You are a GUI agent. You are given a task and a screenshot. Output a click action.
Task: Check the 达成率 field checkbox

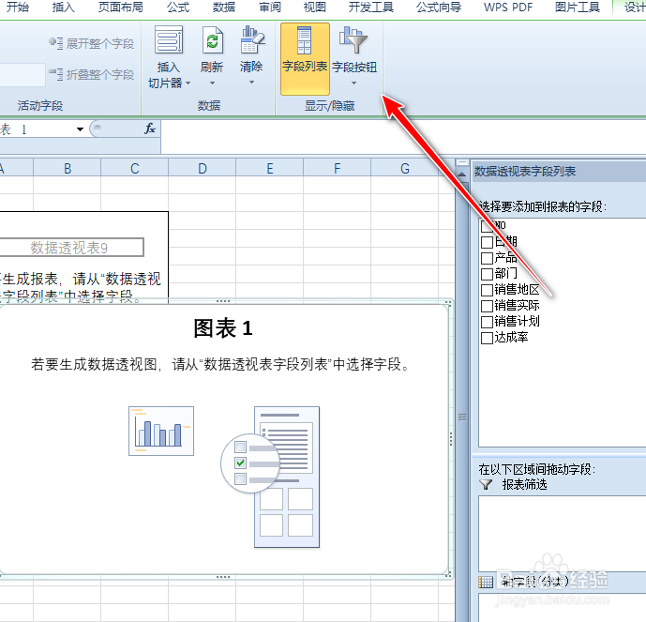487,338
